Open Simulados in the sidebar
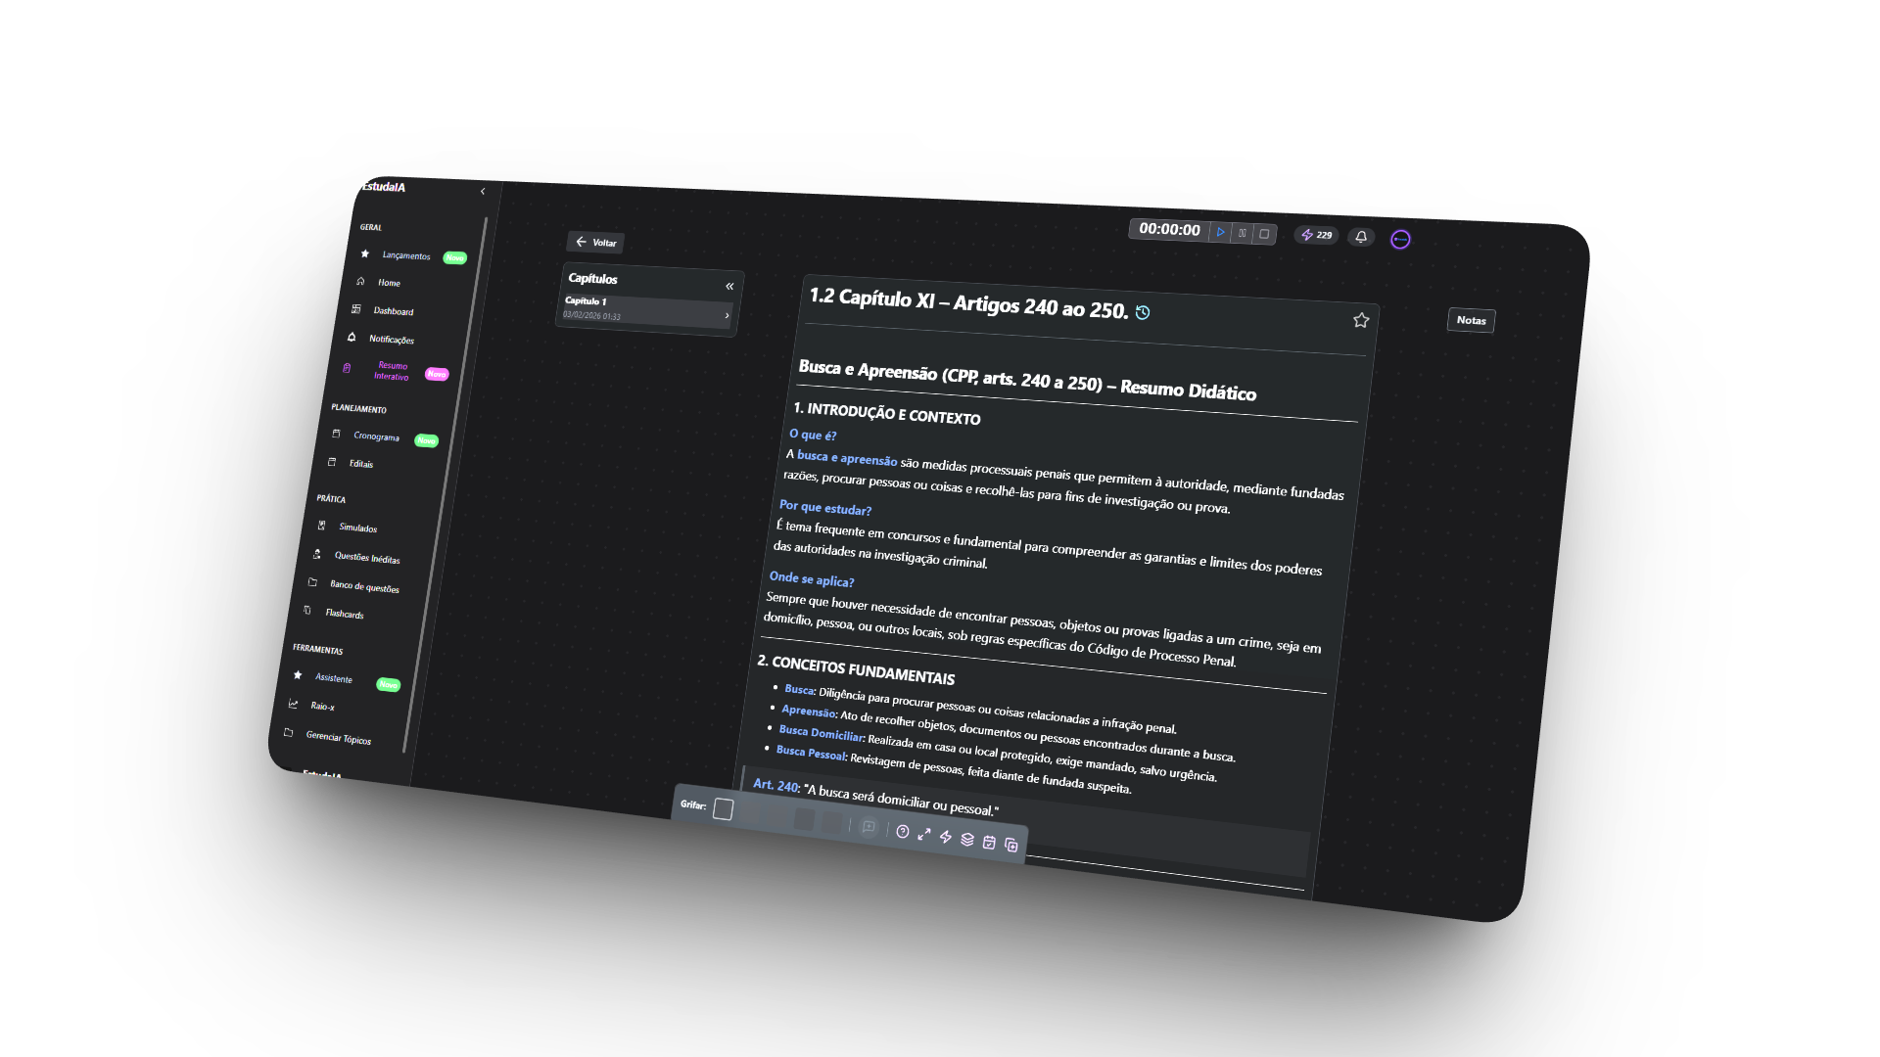Viewport: 1880px width, 1057px height. 357,528
